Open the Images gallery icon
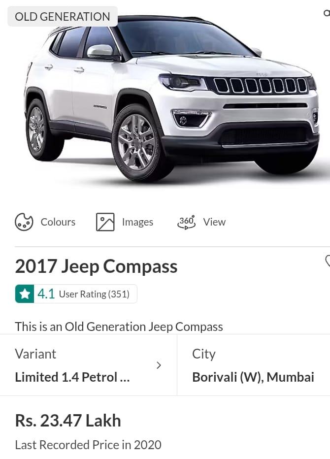 [x=105, y=222]
